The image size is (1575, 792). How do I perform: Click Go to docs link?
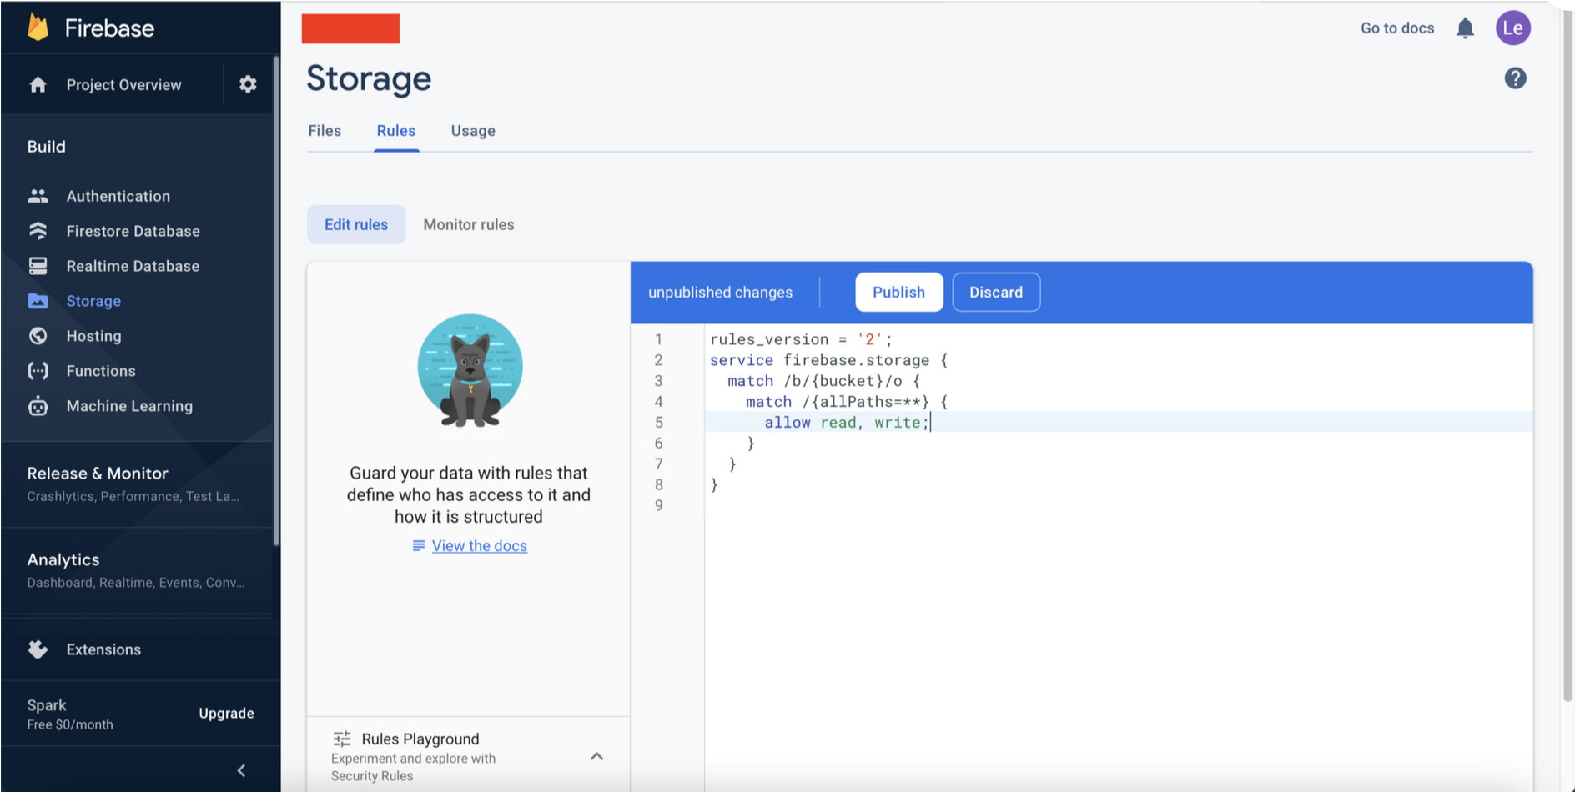[1397, 28]
